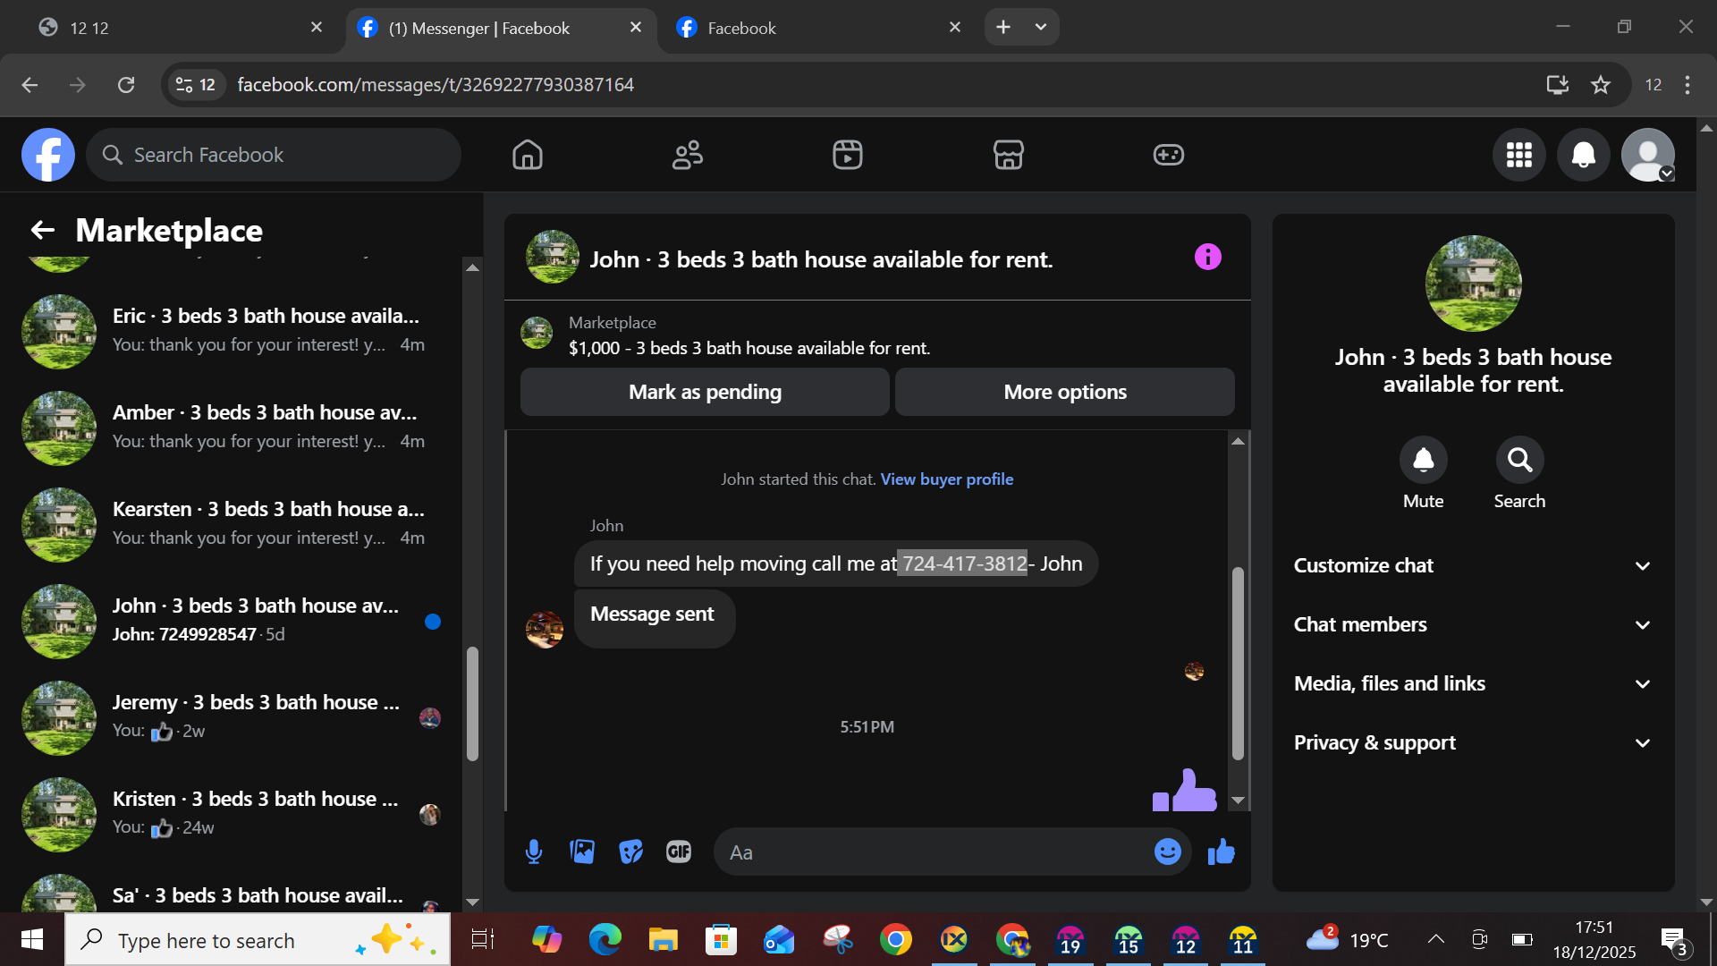Choose a sticker icon
The width and height of the screenshot is (1717, 966).
pos(630,852)
